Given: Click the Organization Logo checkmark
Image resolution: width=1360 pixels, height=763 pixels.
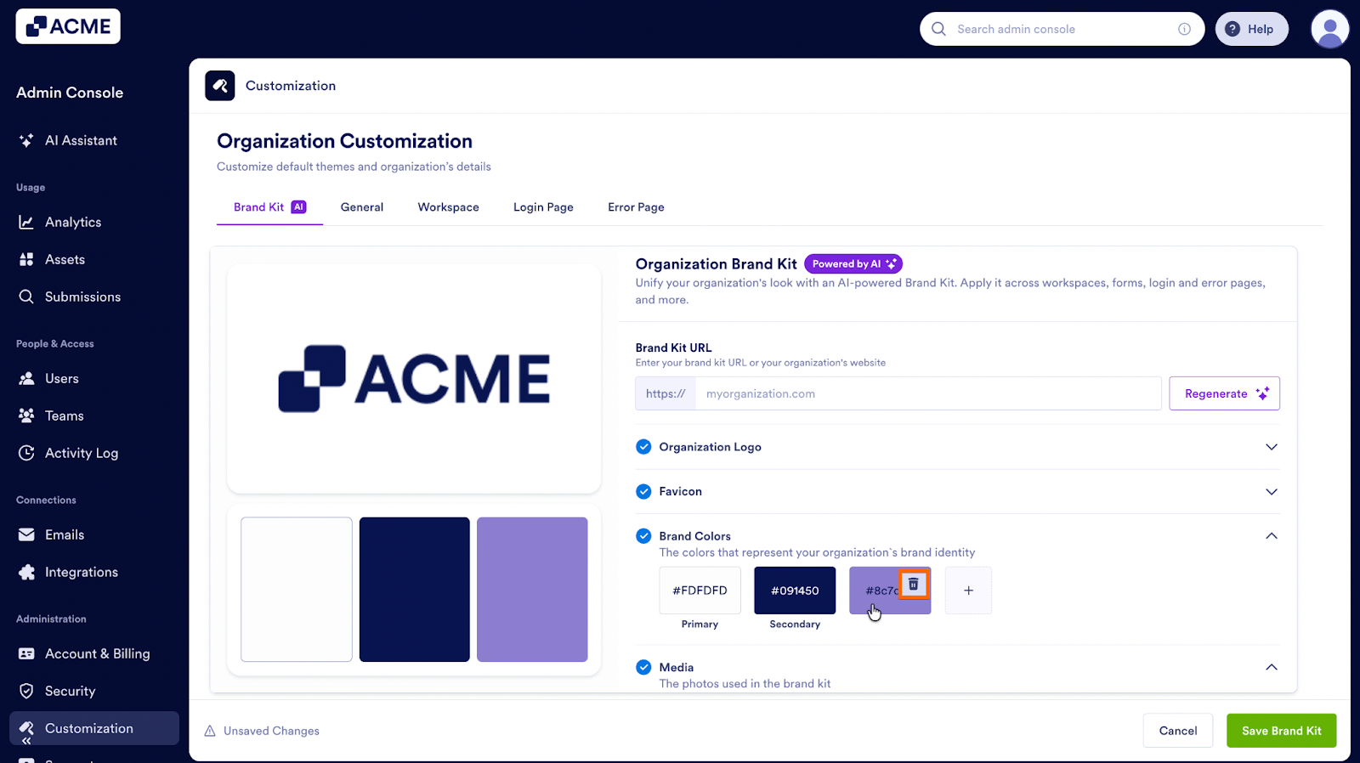Looking at the screenshot, I should tap(643, 447).
